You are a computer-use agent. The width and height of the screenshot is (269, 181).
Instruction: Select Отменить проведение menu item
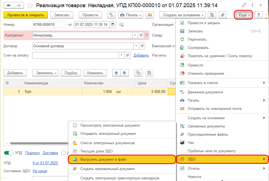click(222, 74)
